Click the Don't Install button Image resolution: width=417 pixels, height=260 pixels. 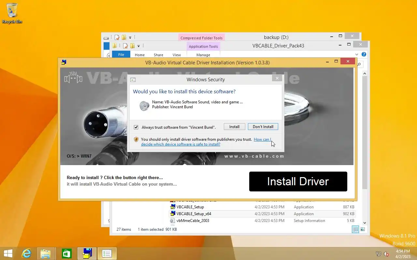[x=263, y=127]
